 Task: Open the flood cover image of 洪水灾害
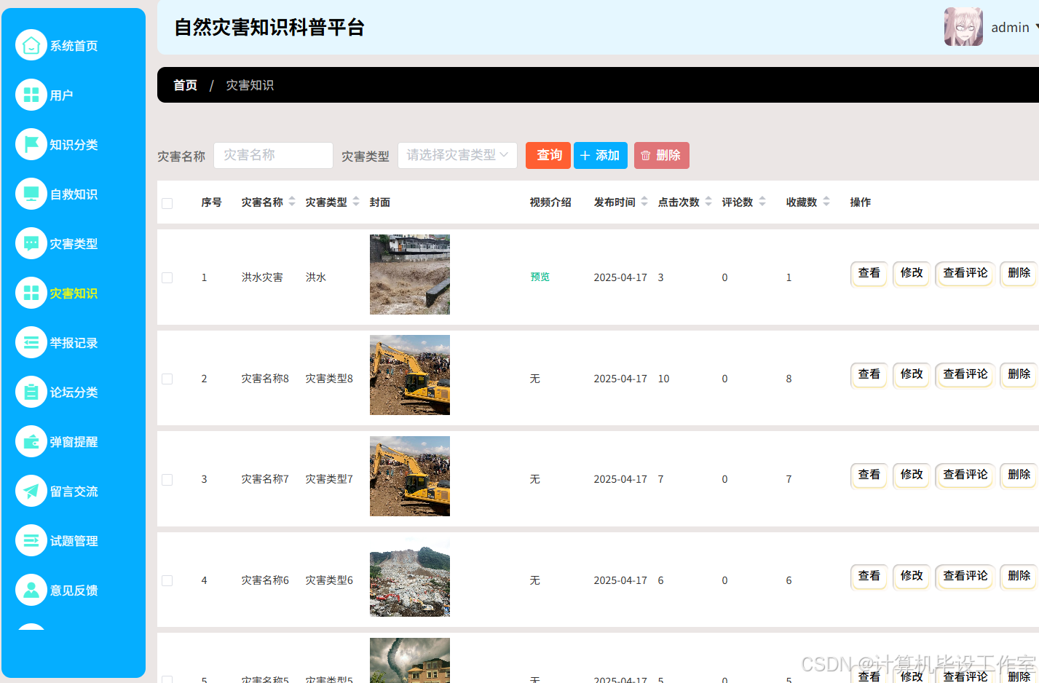[x=410, y=275]
